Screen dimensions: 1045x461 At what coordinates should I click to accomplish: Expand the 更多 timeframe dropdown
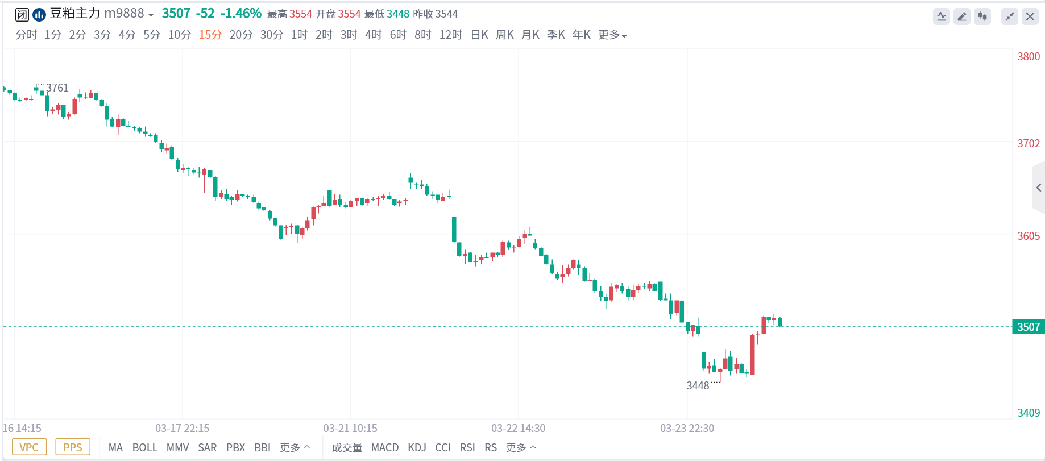point(612,35)
